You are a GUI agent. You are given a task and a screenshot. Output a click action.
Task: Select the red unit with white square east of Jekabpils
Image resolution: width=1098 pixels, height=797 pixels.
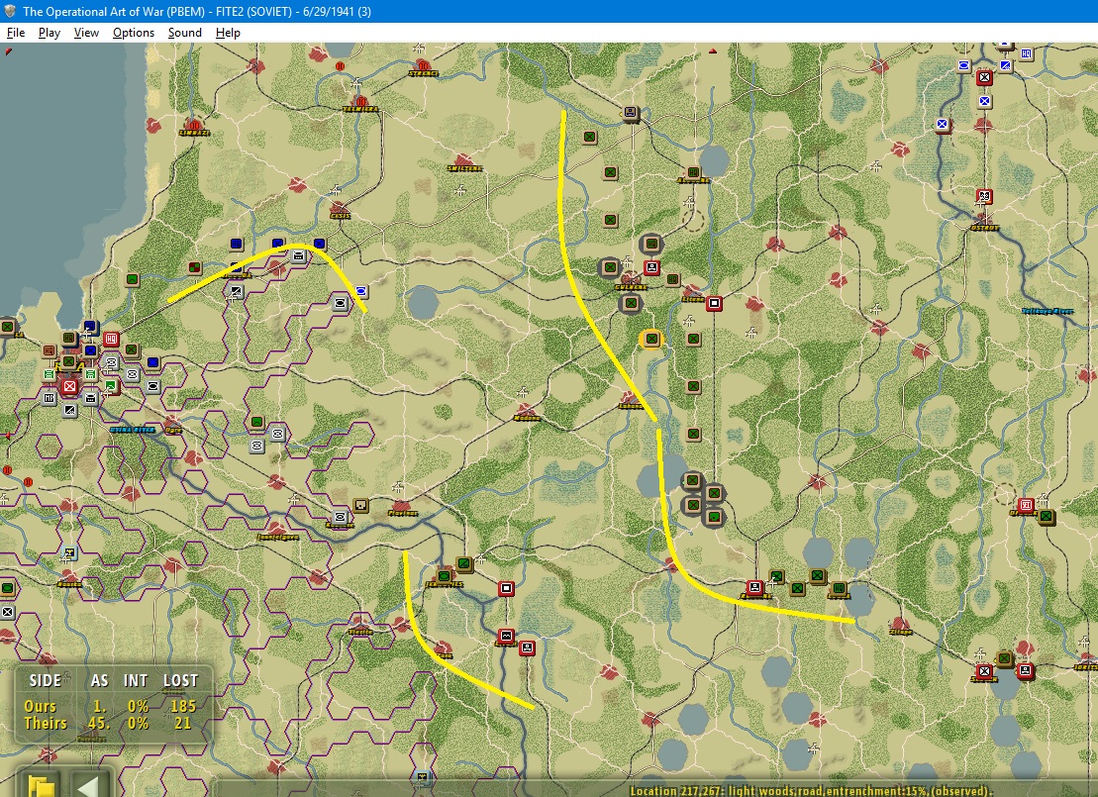[506, 588]
